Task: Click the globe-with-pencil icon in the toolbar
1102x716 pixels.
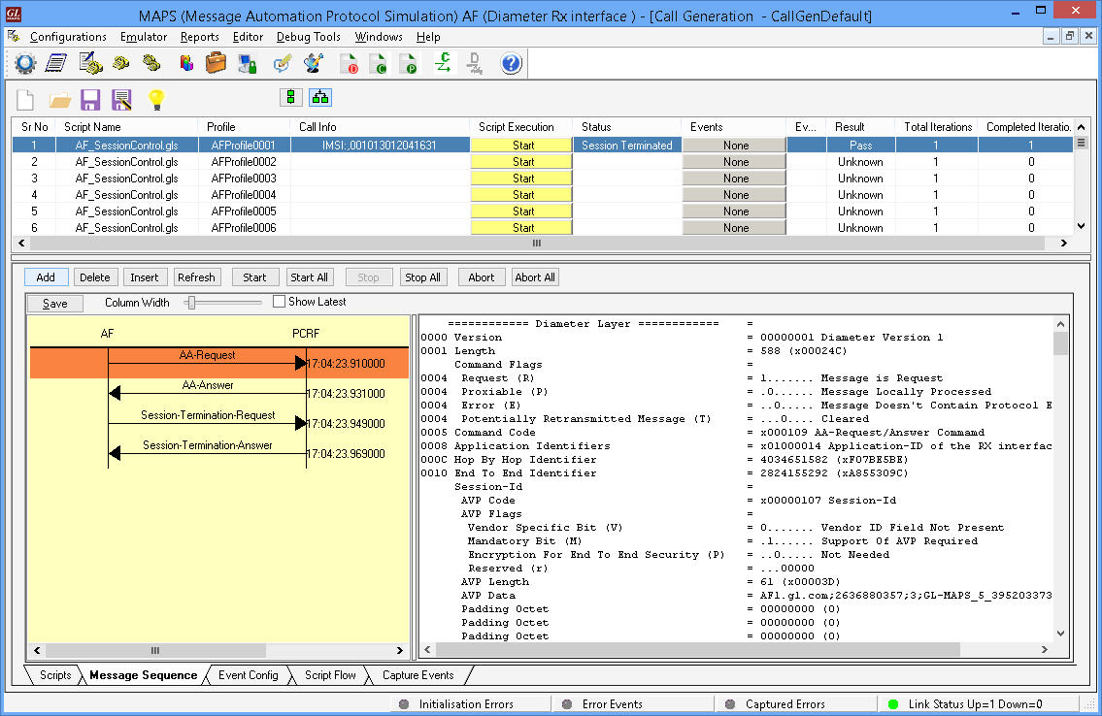Action: point(314,64)
